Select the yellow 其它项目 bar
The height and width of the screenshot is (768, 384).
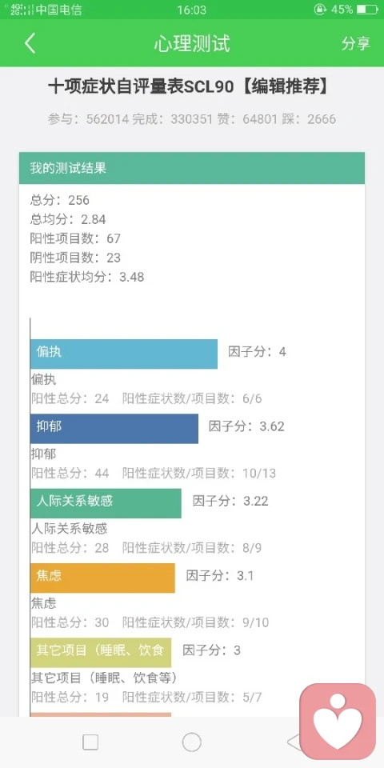101,653
